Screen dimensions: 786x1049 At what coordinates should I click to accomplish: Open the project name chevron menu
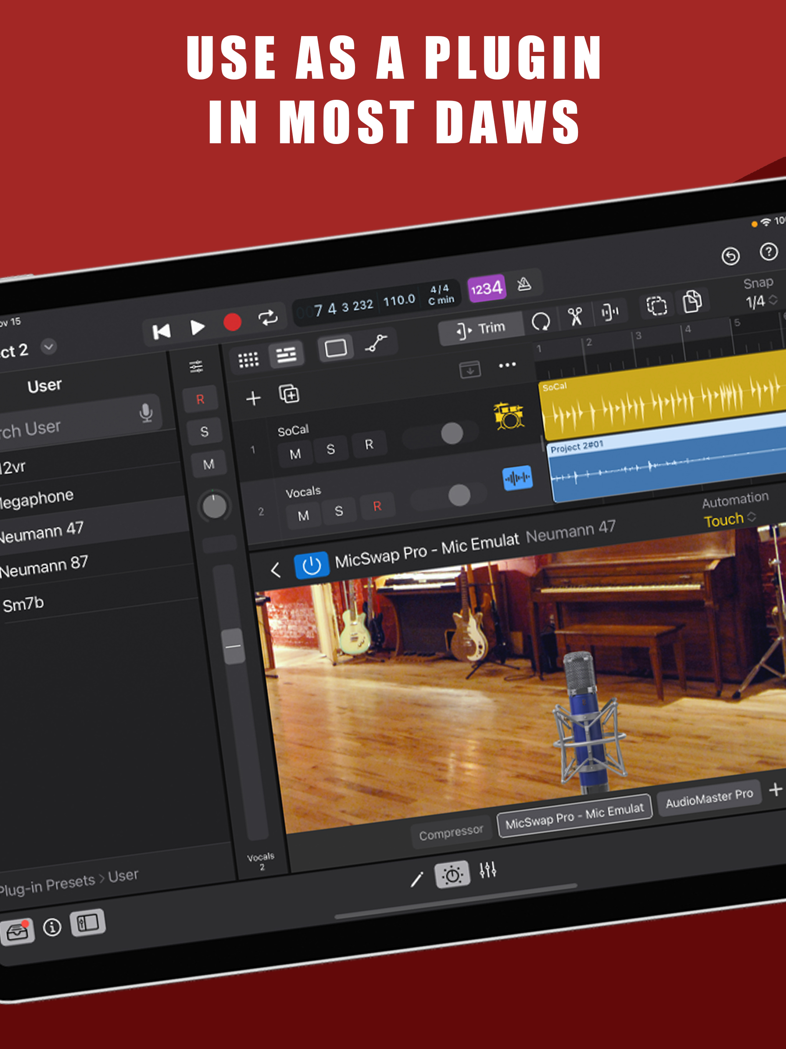point(48,347)
